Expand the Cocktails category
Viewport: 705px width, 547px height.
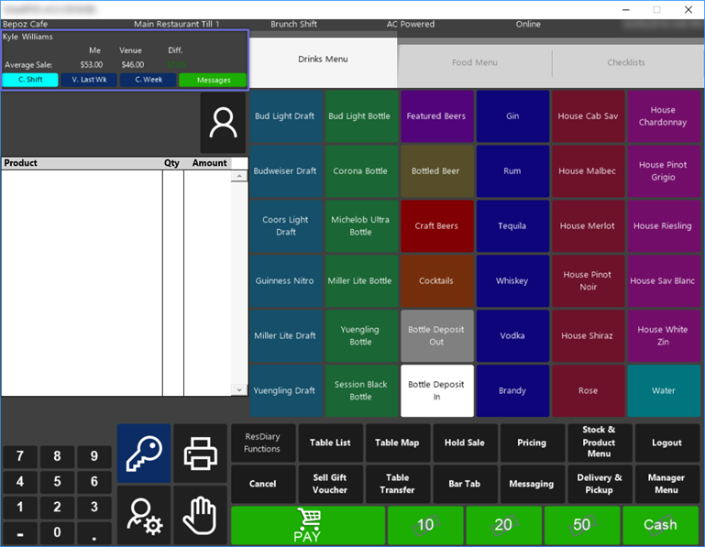point(436,281)
